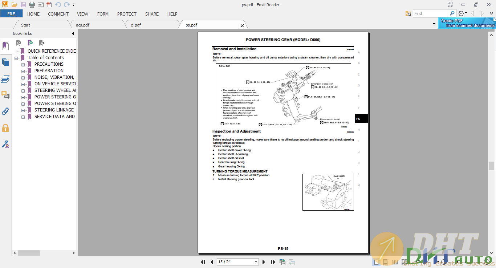
Task: Open the Digital Signatures panel icon
Action: tap(5, 144)
